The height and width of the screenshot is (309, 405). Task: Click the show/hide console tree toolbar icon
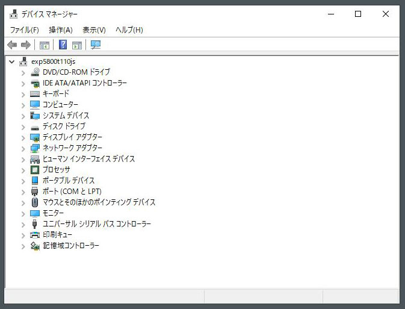(x=45, y=45)
